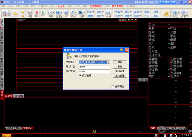Click the 港股 toolbar button

pyautogui.click(x=147, y=12)
